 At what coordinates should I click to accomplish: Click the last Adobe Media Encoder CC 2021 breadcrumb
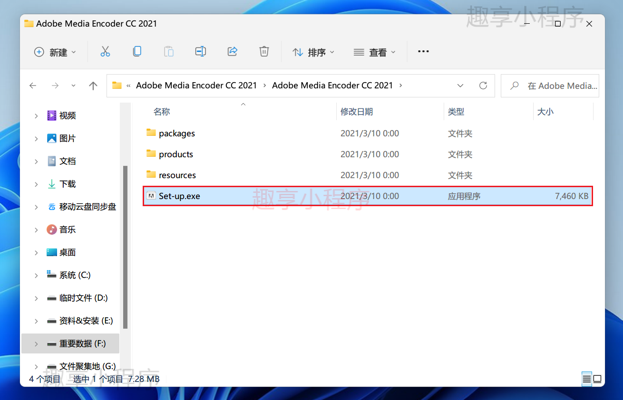[332, 86]
